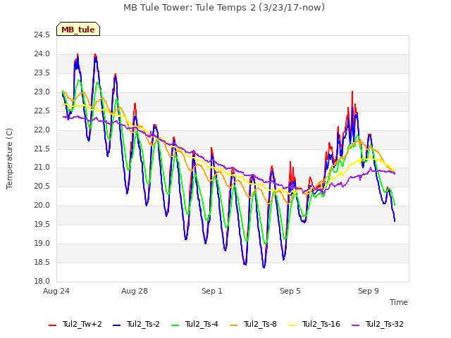Click the Sep 1 x-axis tick label
This screenshot has width=451, height=338.
[x=212, y=291]
